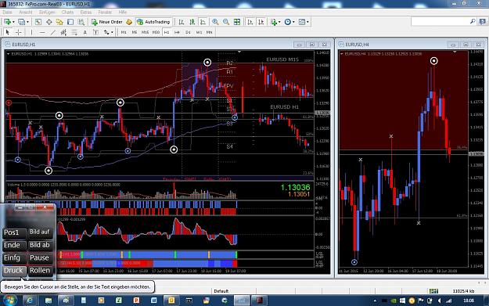The image size is (489, 306).
Task: Click the Bild ab on-screen key
Action: click(40, 246)
